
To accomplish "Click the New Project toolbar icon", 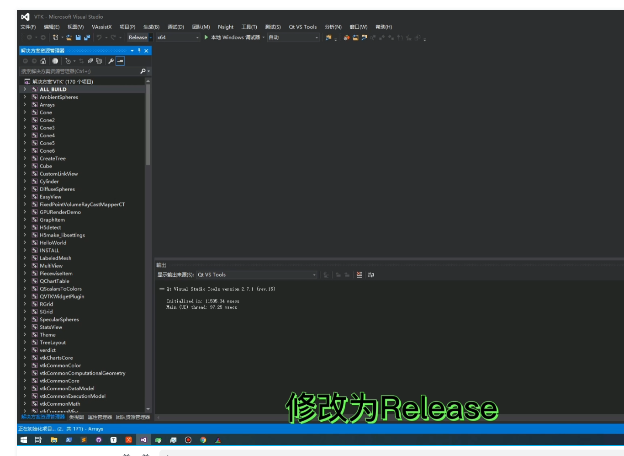I will (55, 38).
